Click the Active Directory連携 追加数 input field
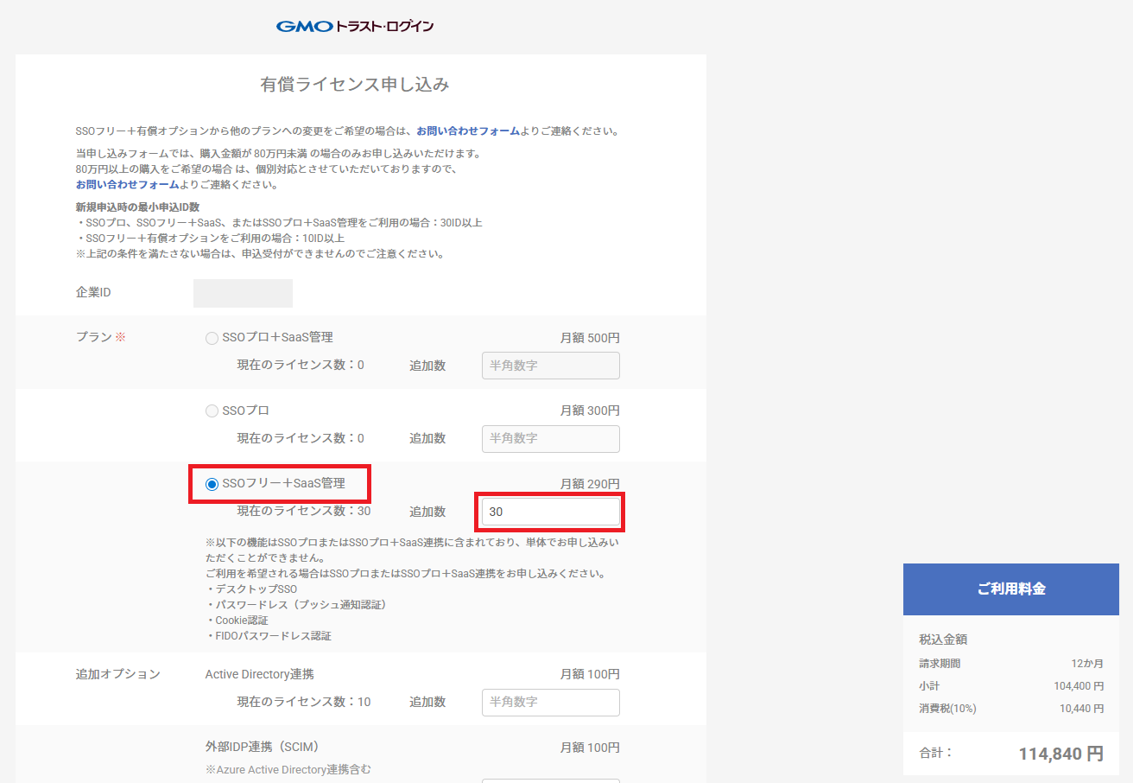1133x783 pixels. [551, 702]
